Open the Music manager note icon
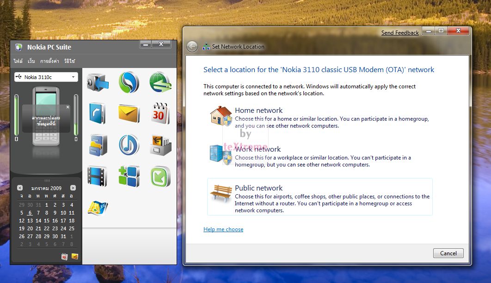Screen dimensions: 491x283 (129, 145)
